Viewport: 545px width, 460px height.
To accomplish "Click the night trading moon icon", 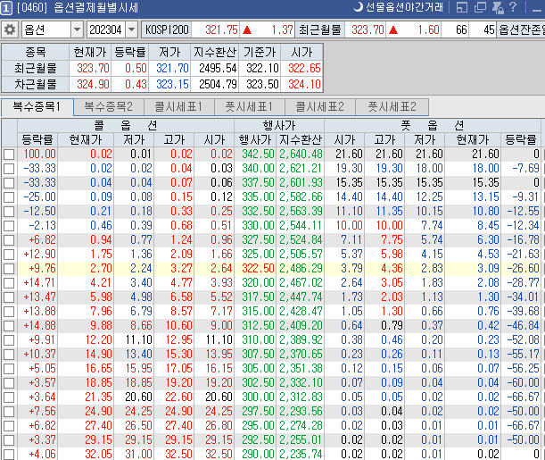I will [x=358, y=7].
